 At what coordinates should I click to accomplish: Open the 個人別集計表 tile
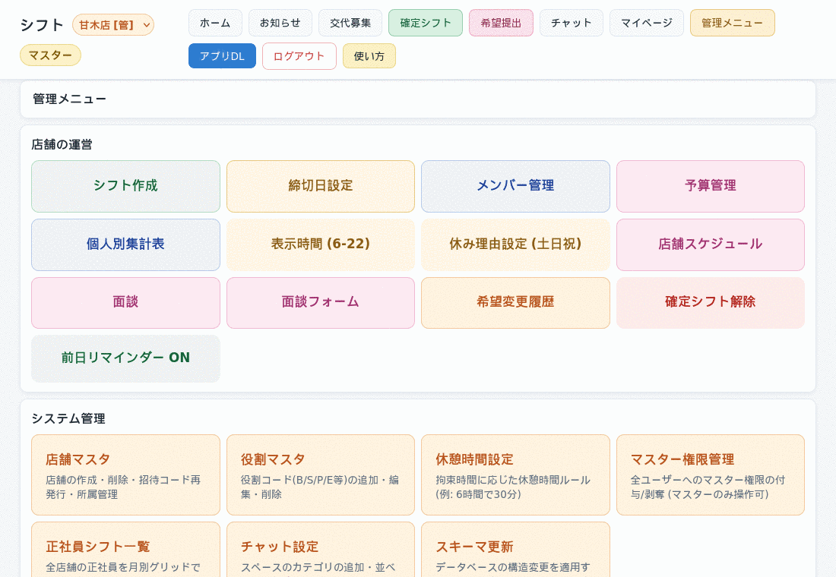coord(126,244)
